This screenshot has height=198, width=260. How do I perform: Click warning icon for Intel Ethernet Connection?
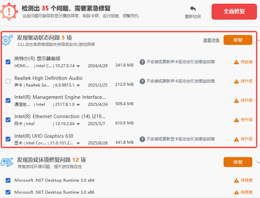(236, 120)
